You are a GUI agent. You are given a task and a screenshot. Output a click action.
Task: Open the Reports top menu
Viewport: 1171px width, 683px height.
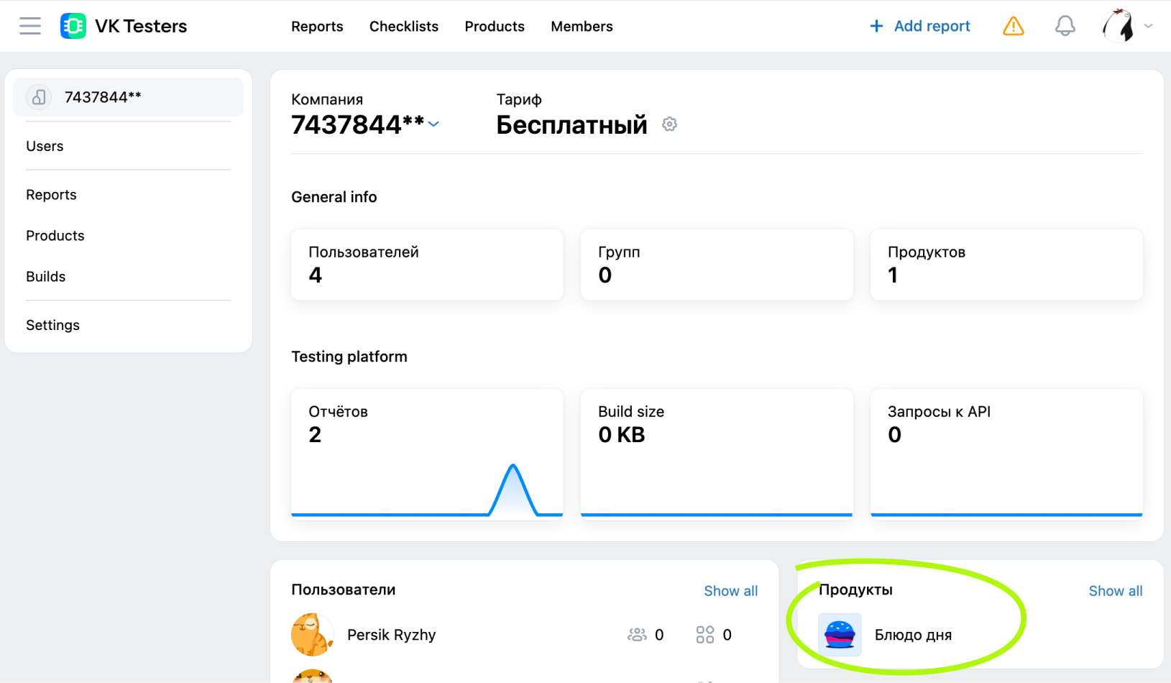[317, 27]
